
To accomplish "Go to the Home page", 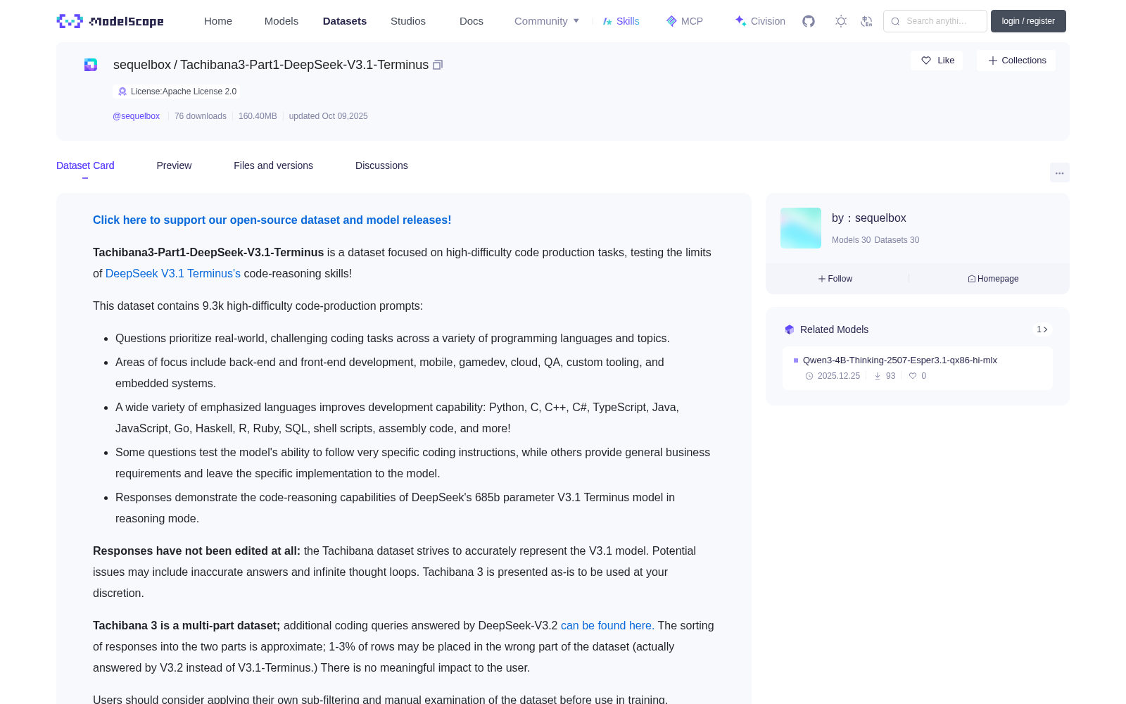I will tap(218, 21).
